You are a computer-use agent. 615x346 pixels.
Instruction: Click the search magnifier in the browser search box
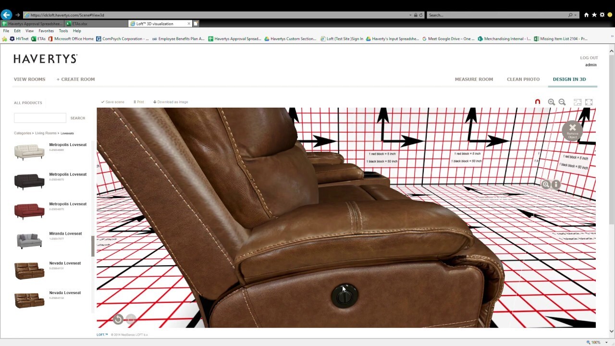click(570, 15)
